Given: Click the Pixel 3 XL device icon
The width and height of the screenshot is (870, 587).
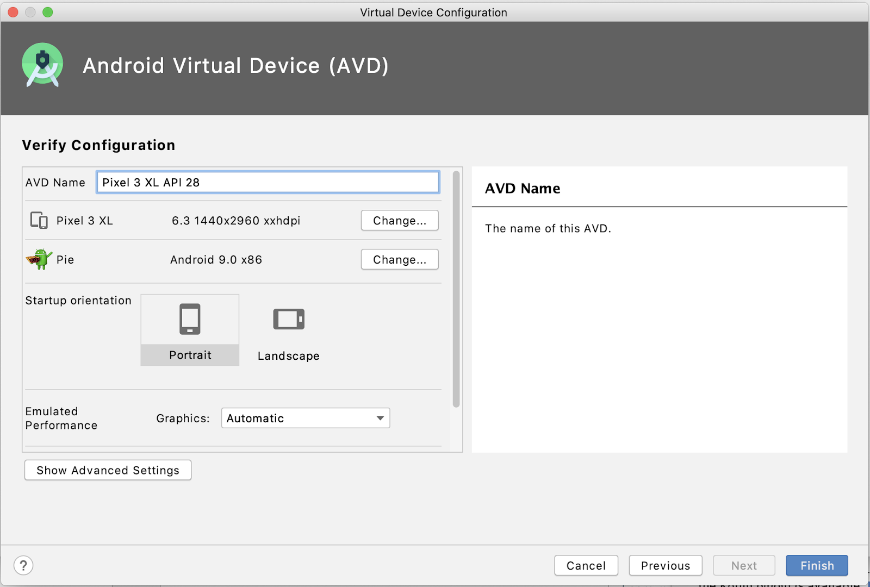Looking at the screenshot, I should pos(39,220).
